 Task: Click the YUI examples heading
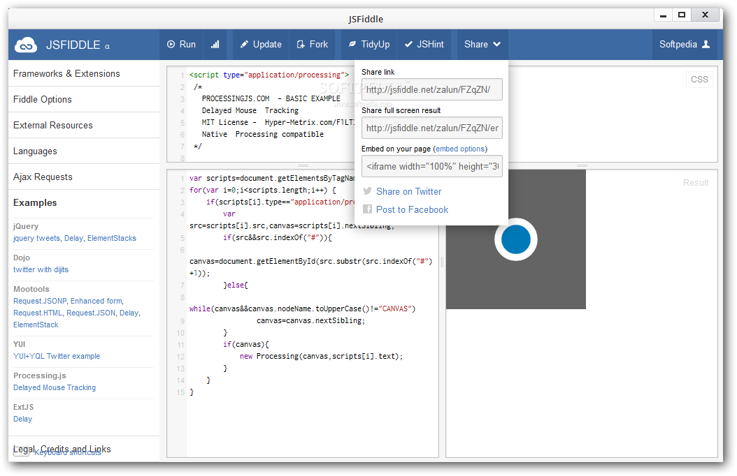(x=20, y=344)
